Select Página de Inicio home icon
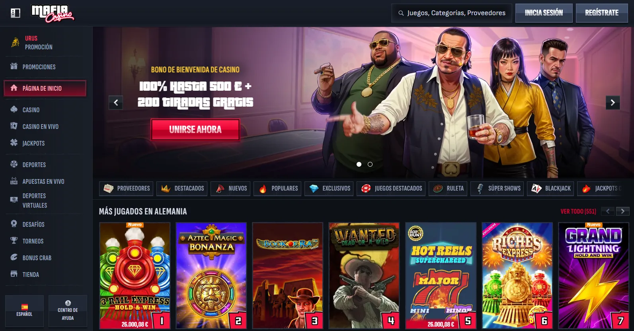 [x=14, y=88]
